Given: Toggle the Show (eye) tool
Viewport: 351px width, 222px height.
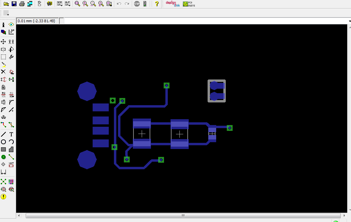Looking at the screenshot, I should [x=11, y=25].
